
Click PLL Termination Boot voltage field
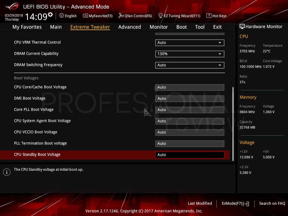coord(190,144)
